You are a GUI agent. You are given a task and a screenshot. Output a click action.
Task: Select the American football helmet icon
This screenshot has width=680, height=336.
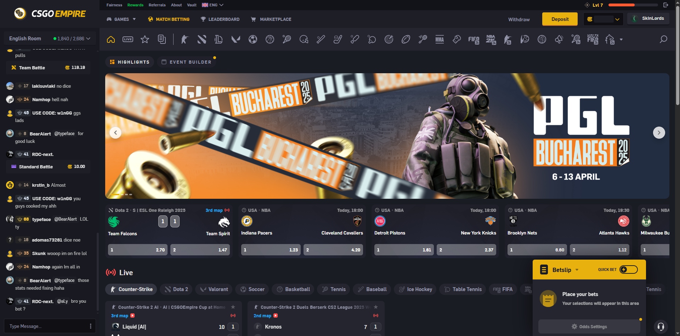coord(304,39)
